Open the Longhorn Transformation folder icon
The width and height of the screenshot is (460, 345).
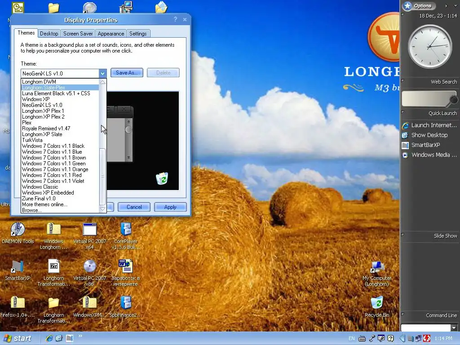tap(53, 303)
